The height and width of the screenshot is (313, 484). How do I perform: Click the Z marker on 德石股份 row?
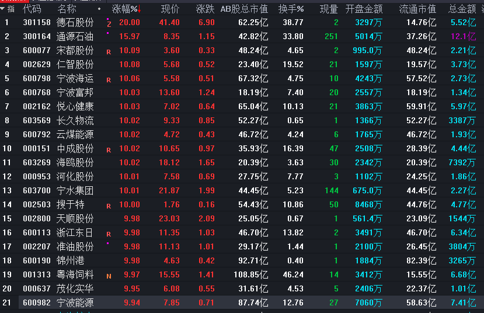coord(109,24)
